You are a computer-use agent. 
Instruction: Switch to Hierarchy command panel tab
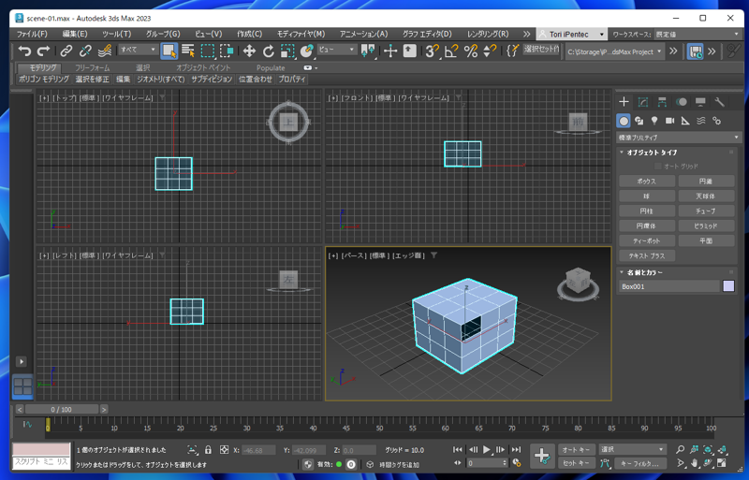pos(662,102)
